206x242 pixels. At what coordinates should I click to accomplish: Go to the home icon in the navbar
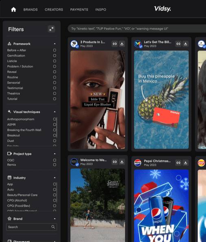13,10
